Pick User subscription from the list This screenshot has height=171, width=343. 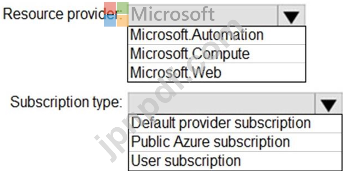pyautogui.click(x=235, y=161)
